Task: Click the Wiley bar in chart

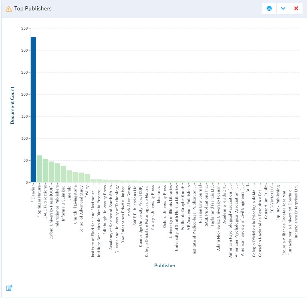Action: click(87, 178)
